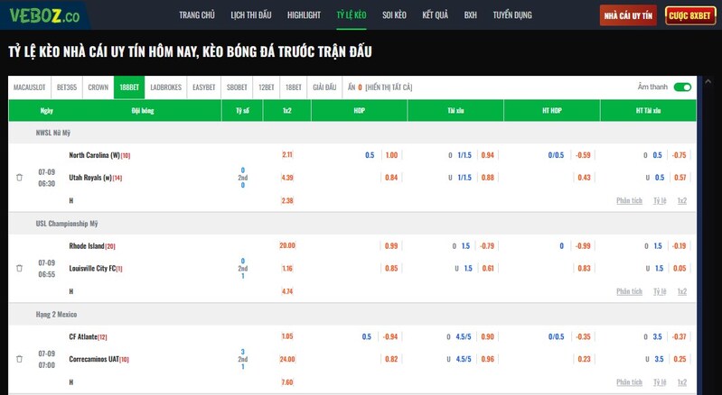Delete the CF Atlante match row via trash icon
Image resolution: width=722 pixels, height=395 pixels.
pyautogui.click(x=19, y=359)
